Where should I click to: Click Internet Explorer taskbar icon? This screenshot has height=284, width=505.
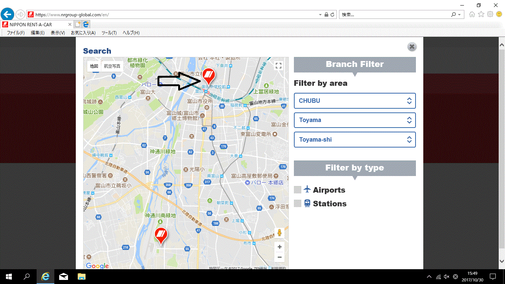click(x=45, y=276)
